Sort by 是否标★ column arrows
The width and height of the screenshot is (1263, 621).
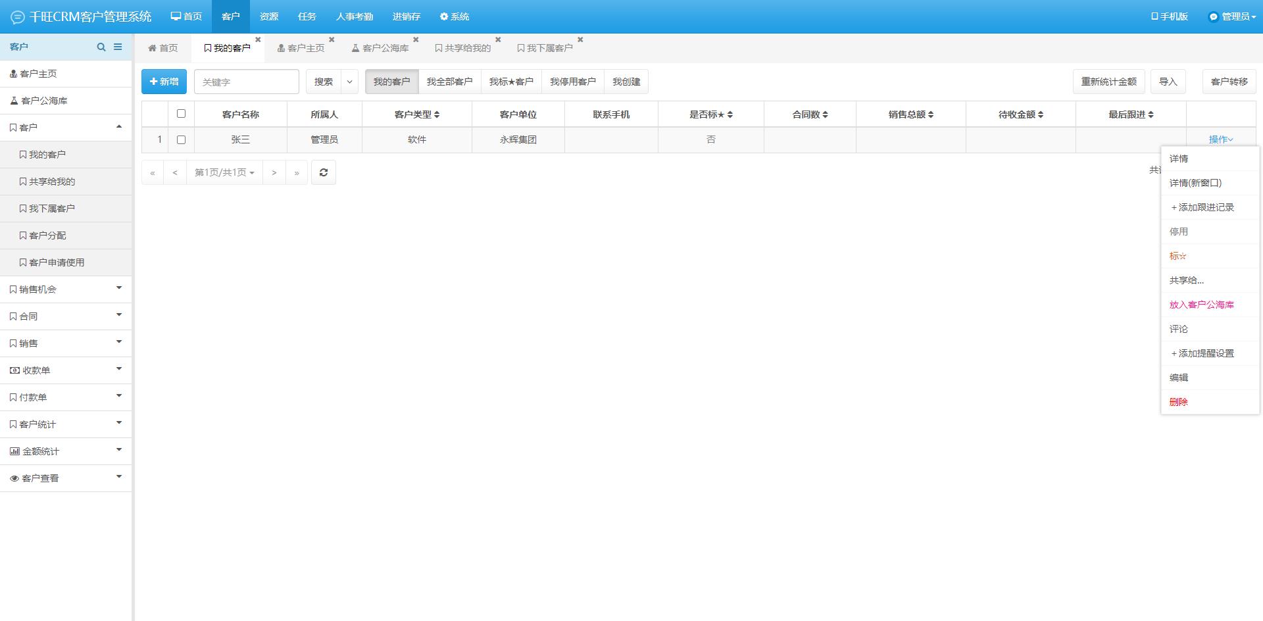coord(730,114)
